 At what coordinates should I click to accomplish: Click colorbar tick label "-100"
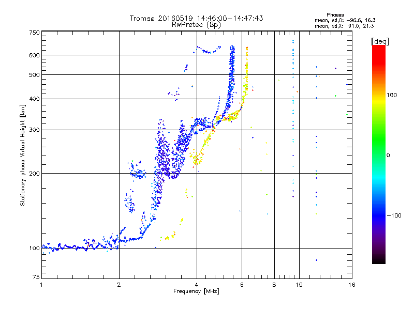[394, 215]
